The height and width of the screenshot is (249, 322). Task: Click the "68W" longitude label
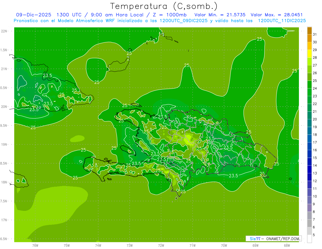(x=287, y=246)
